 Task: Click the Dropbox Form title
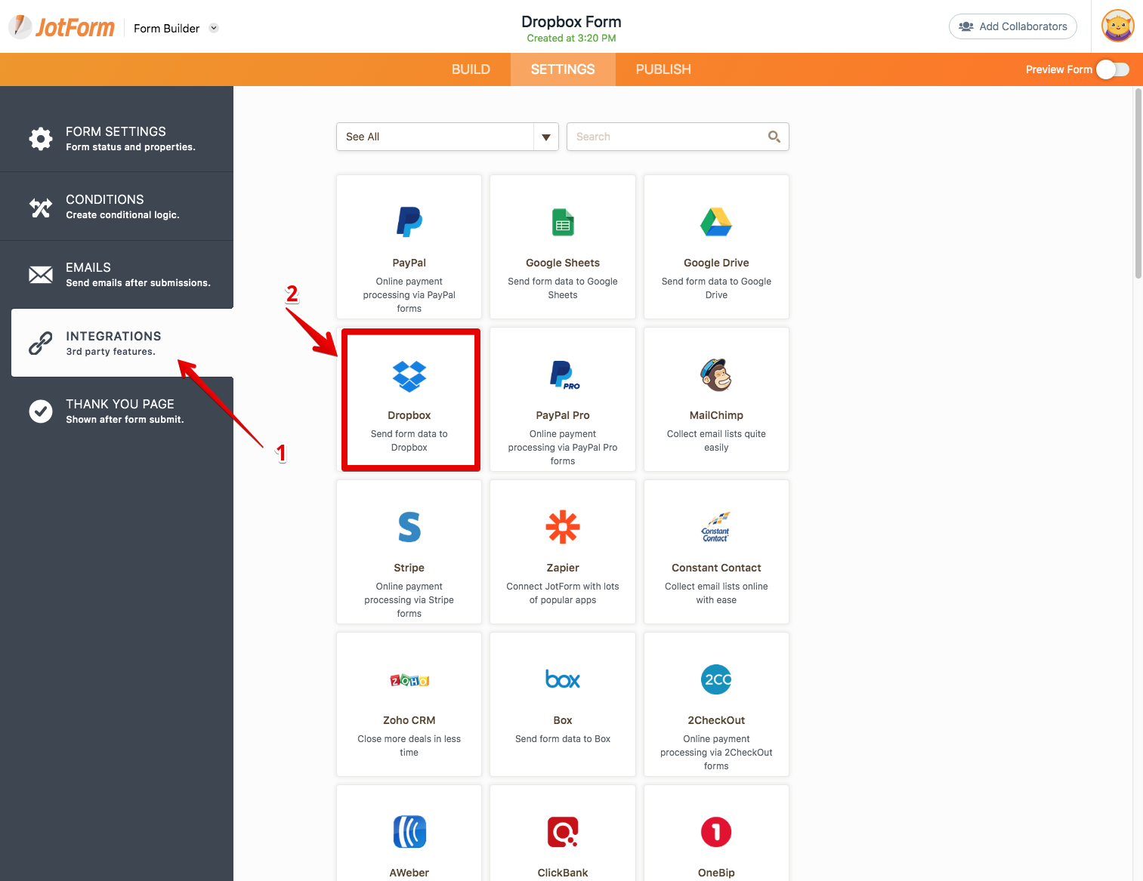(571, 22)
